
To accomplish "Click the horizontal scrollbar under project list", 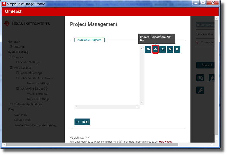I will tap(107, 107).
